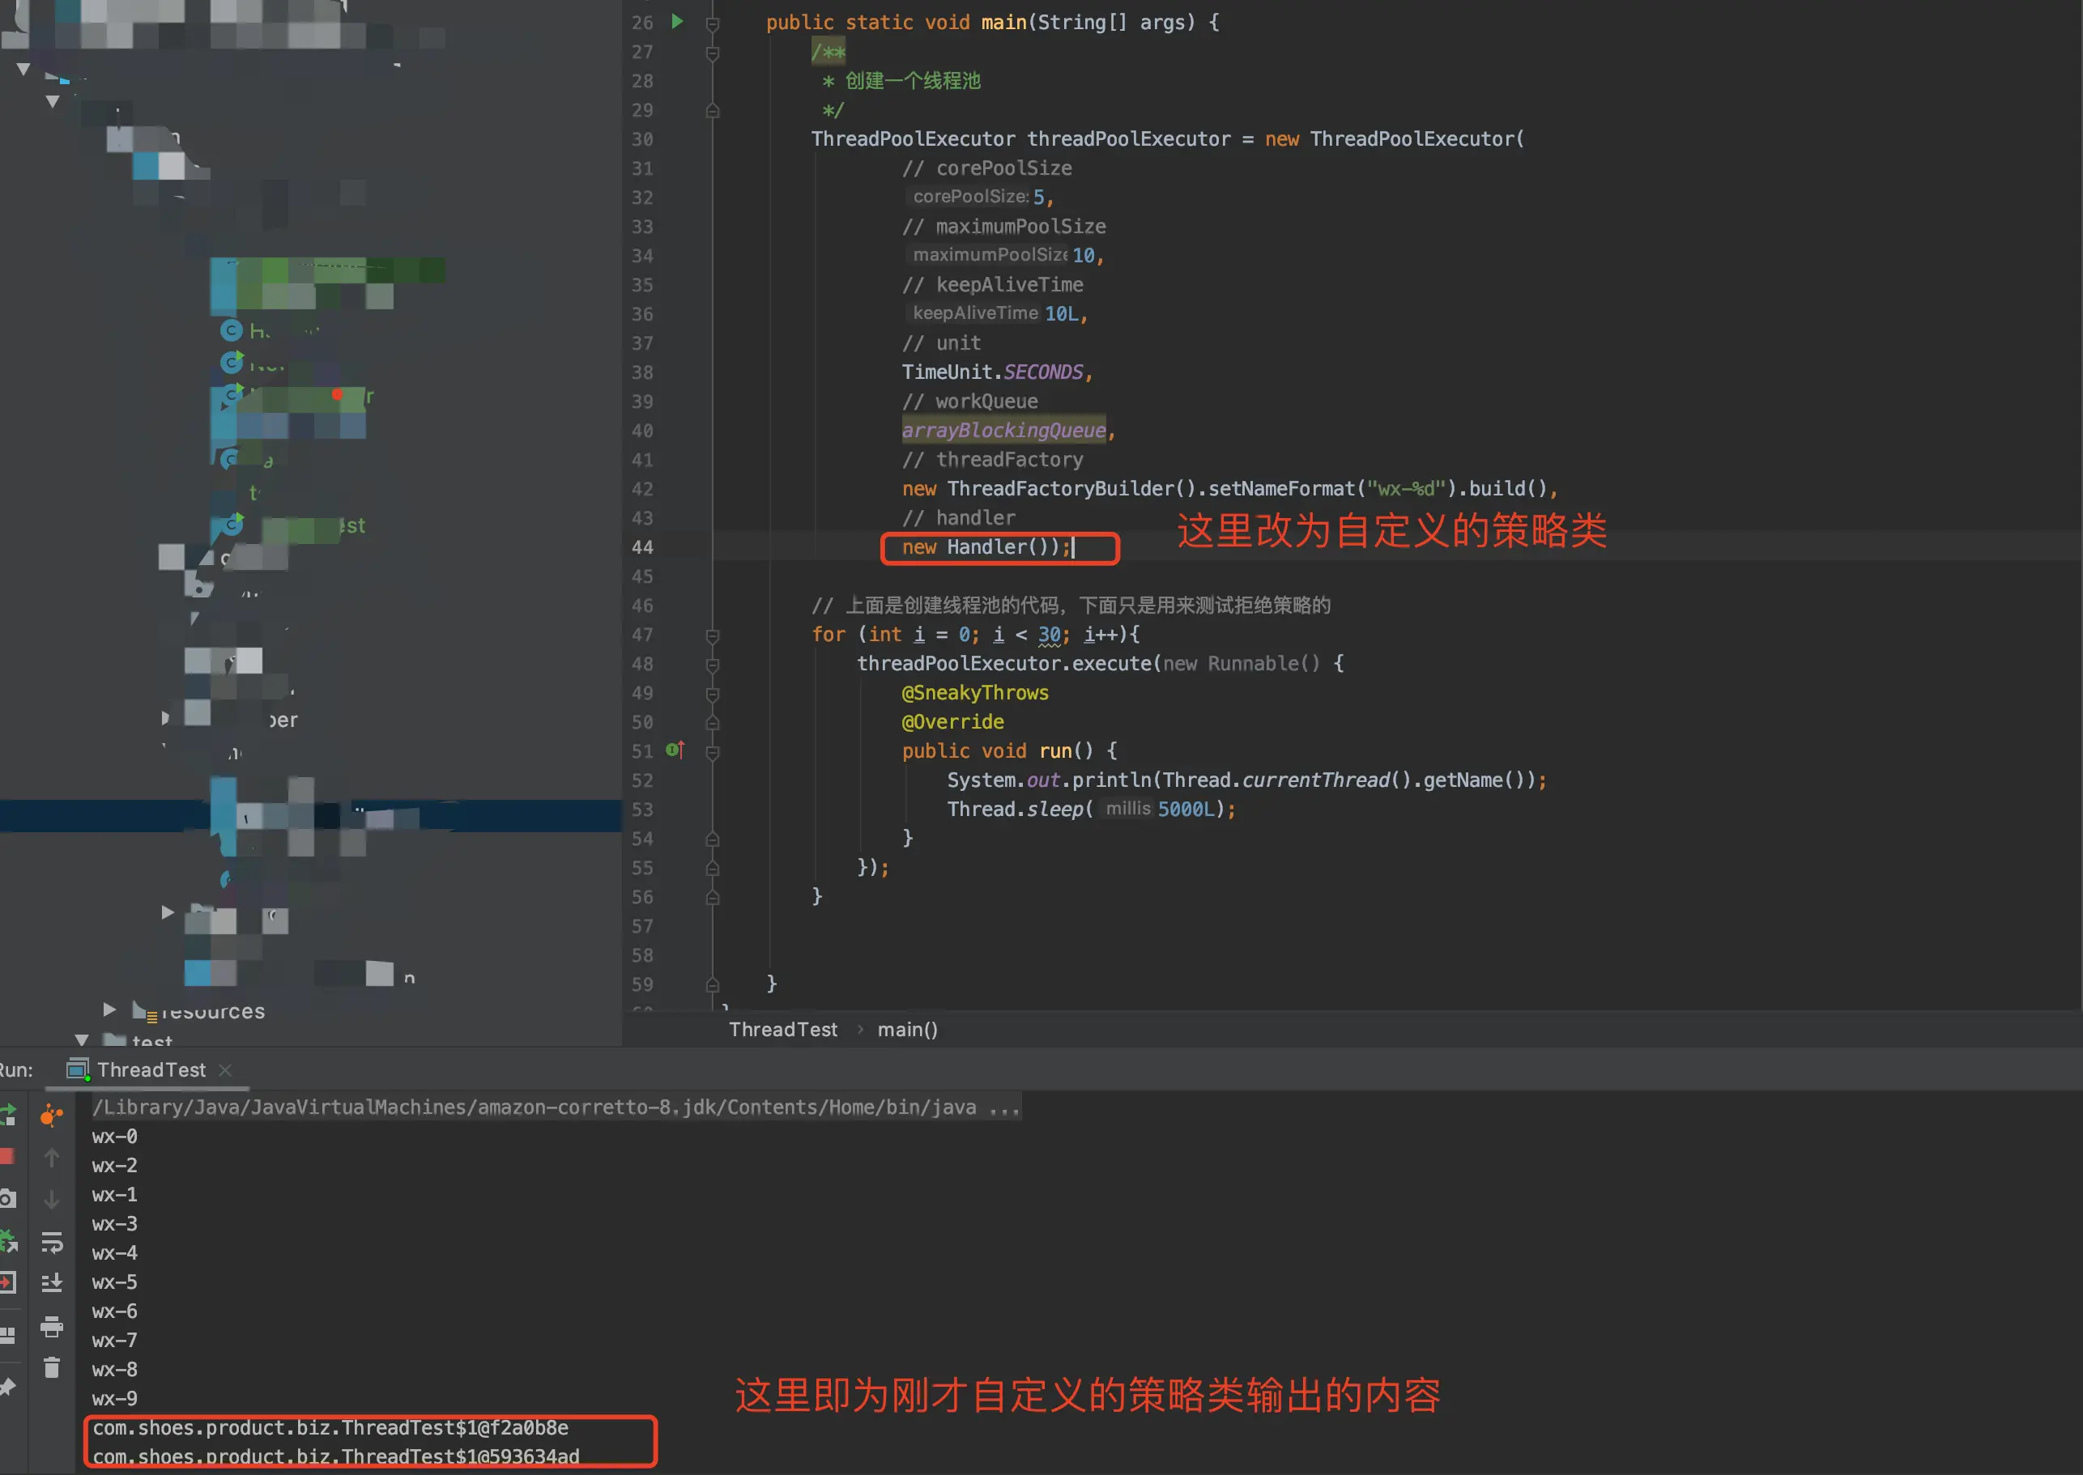Stop the running process with red square

pyautogui.click(x=7, y=1156)
